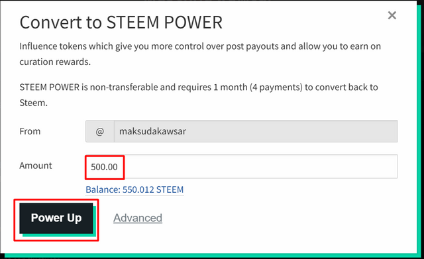
Task: Click the Amount label
Action: pos(36,166)
